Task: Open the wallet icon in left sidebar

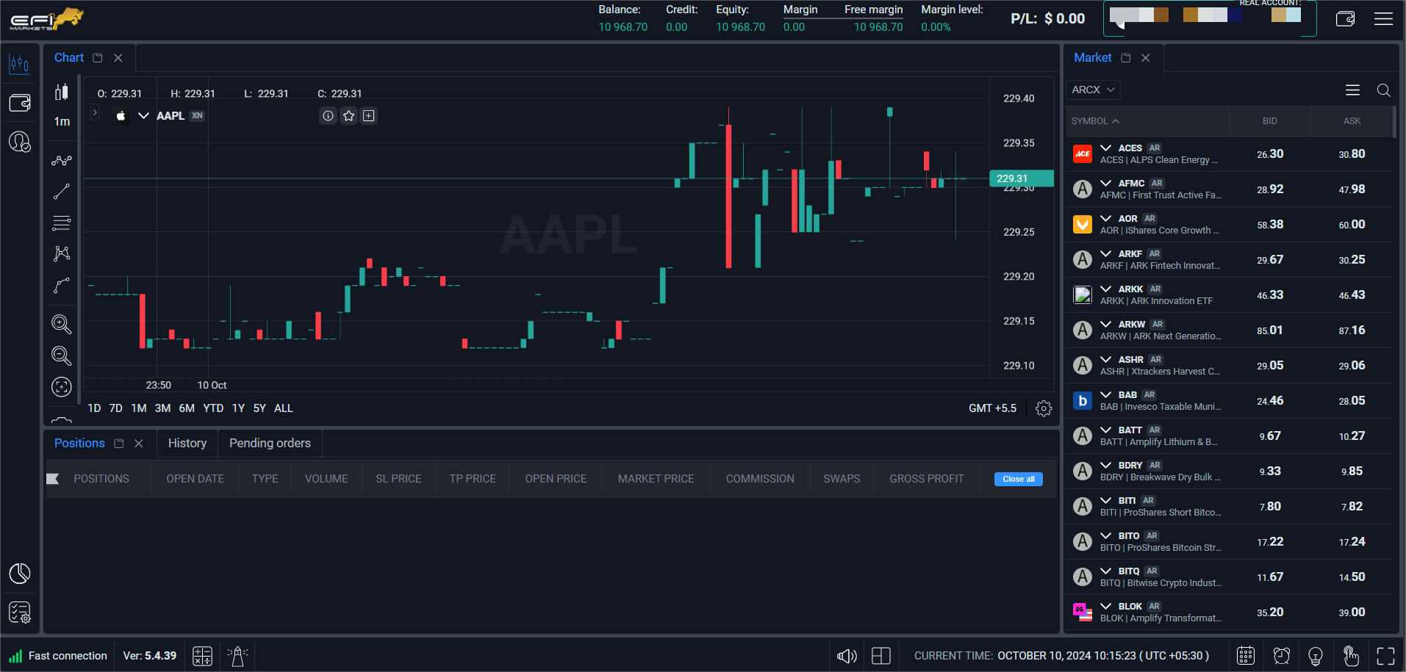Action: click(19, 103)
